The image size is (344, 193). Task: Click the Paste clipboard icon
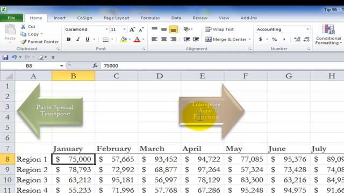click(x=10, y=30)
